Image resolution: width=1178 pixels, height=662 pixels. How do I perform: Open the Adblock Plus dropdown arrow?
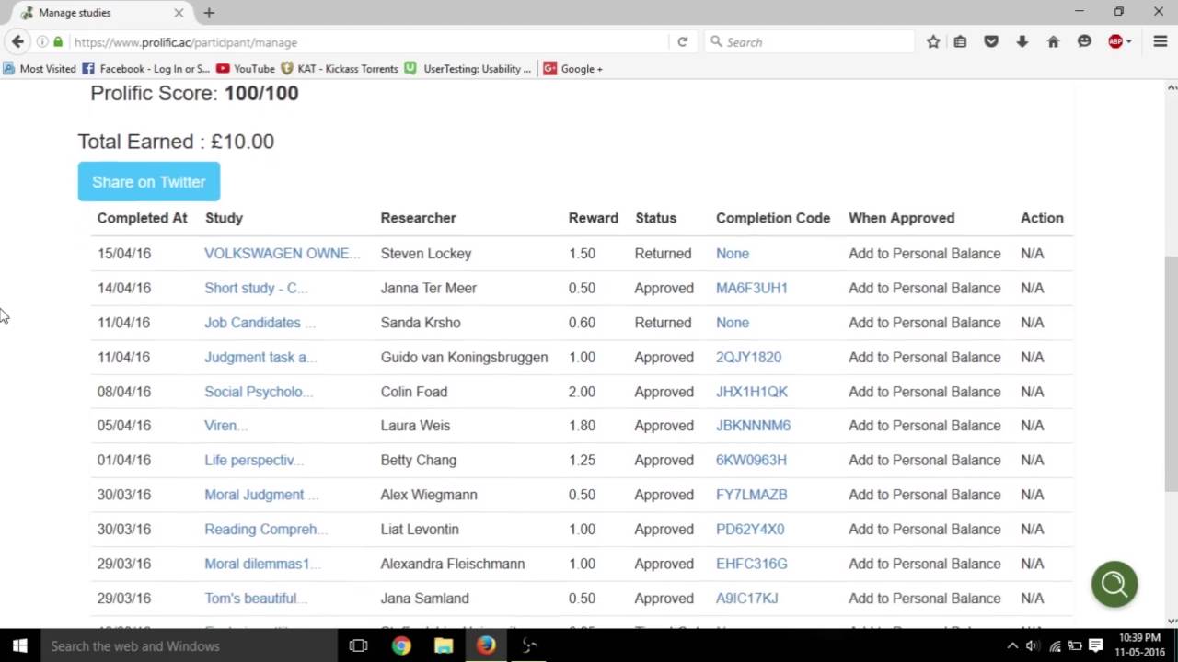point(1129,42)
